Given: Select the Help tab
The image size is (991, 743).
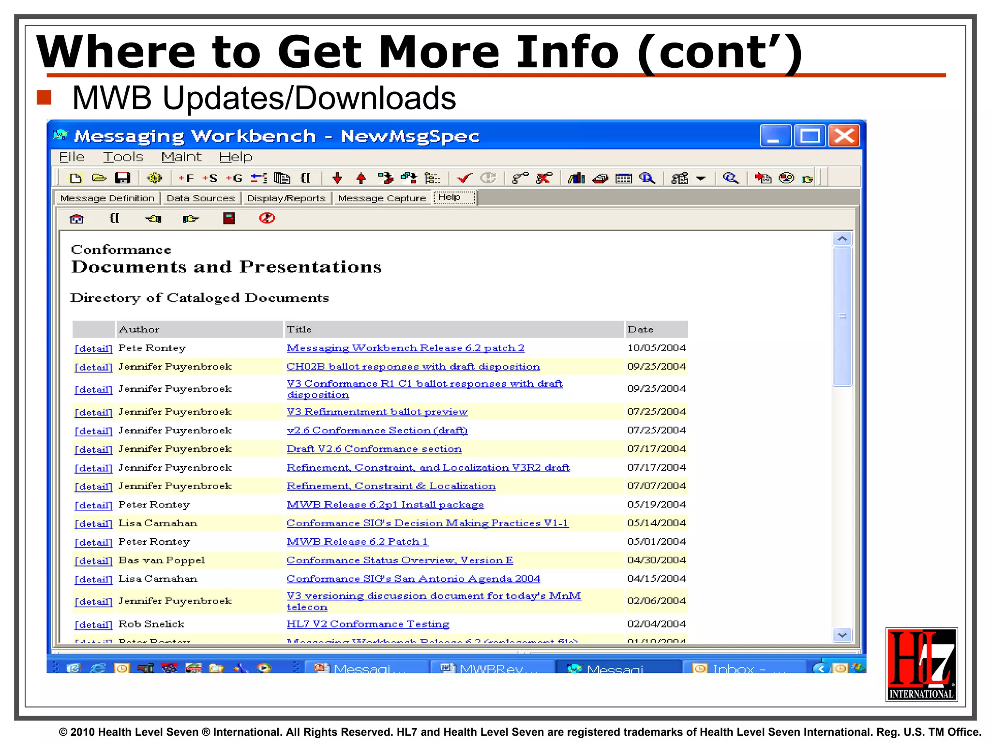Looking at the screenshot, I should click(454, 197).
